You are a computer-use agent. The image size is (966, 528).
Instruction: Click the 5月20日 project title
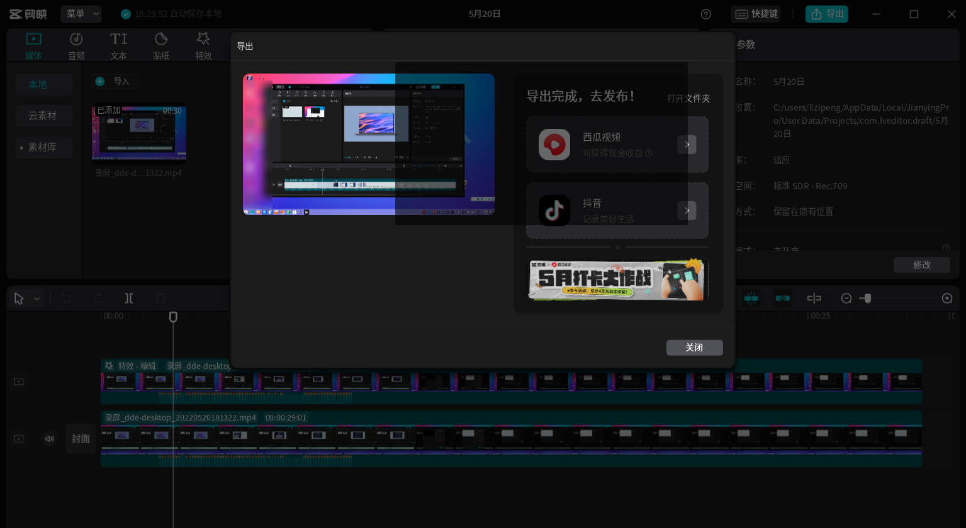[x=485, y=14]
